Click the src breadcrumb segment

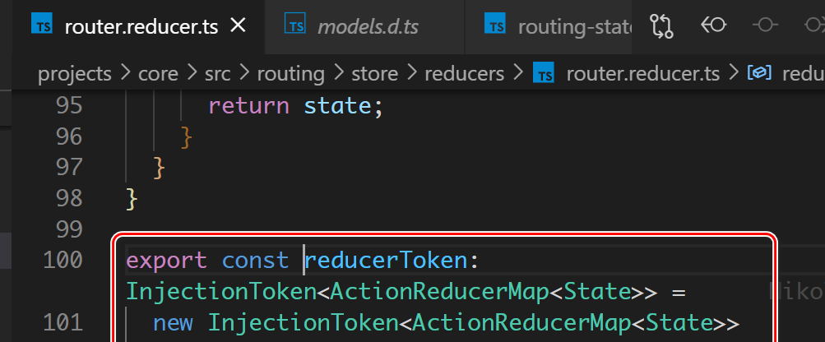[218, 74]
